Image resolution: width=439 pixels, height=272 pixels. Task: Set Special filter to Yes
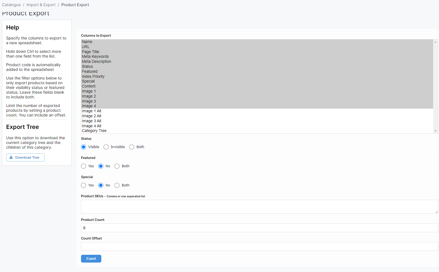84,185
